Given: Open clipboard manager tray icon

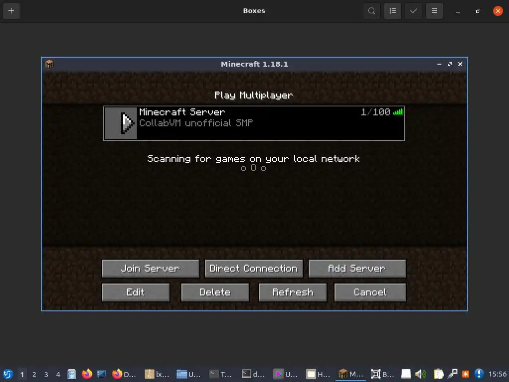Looking at the screenshot, I should pos(438,374).
